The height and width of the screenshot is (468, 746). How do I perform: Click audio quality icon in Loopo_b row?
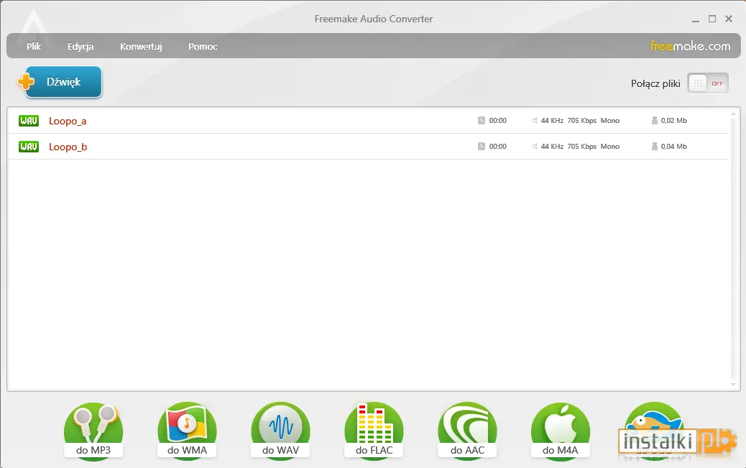coord(534,146)
